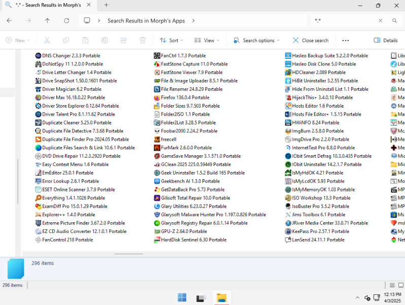Screen dimensions: 405x305
Task: Click the search magnifier in search box
Action: tap(394, 21)
